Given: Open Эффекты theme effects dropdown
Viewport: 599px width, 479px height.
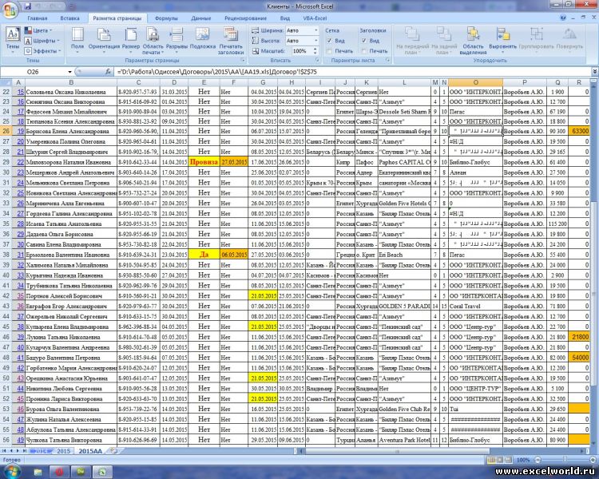Looking at the screenshot, I should point(43,51).
